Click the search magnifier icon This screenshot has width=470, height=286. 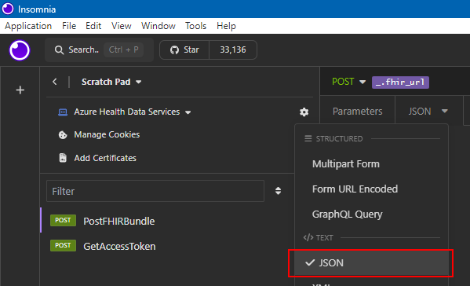[59, 50]
